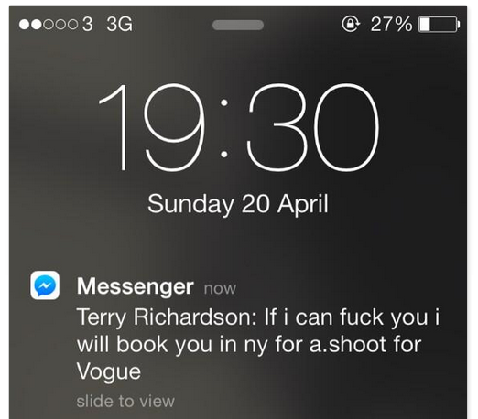This screenshot has height=419, width=478.
Task: Tap the sender name Terry Richardson
Action: tap(167, 317)
